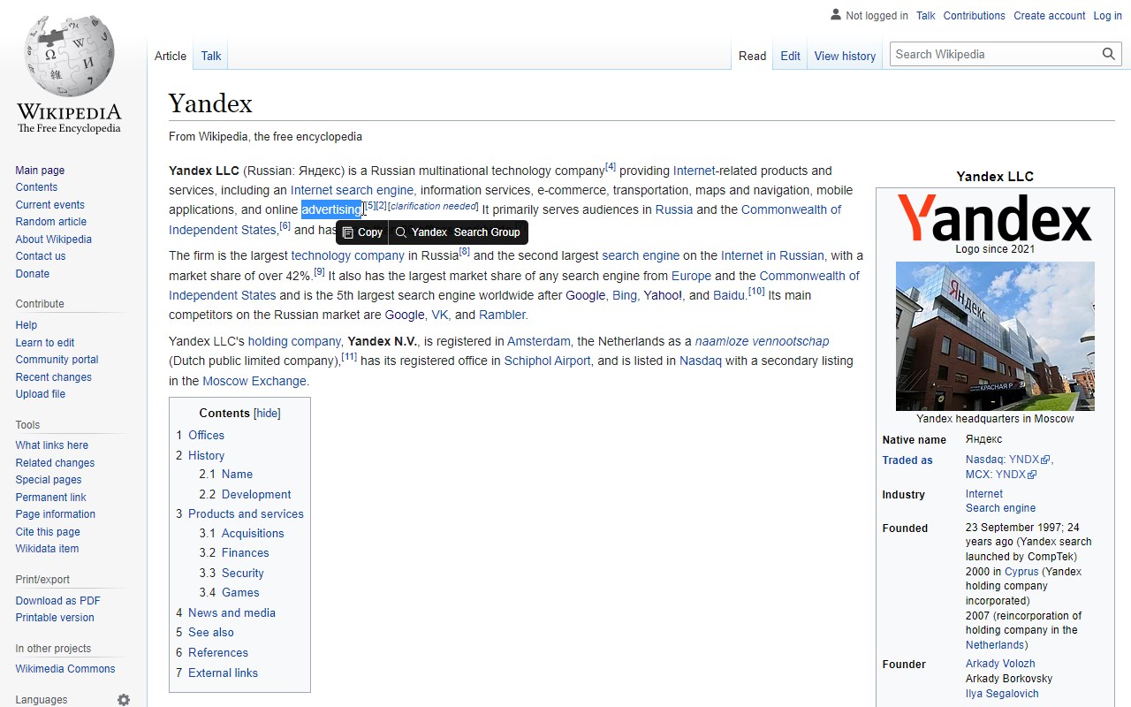Jump to 2.2 Development in contents
1131x707 pixels.
(x=256, y=494)
